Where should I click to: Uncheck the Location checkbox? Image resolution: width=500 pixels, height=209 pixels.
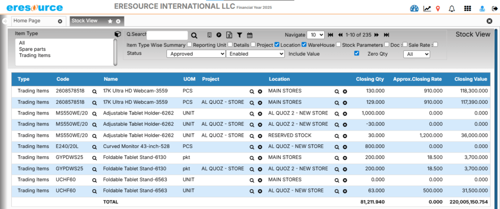[x=304, y=44]
